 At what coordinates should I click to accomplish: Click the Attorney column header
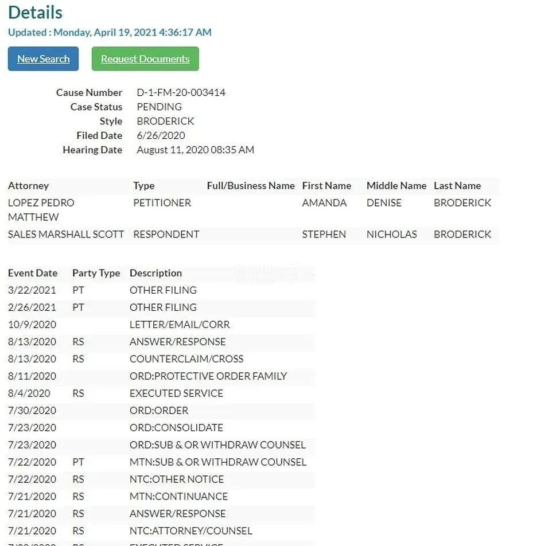(28, 186)
